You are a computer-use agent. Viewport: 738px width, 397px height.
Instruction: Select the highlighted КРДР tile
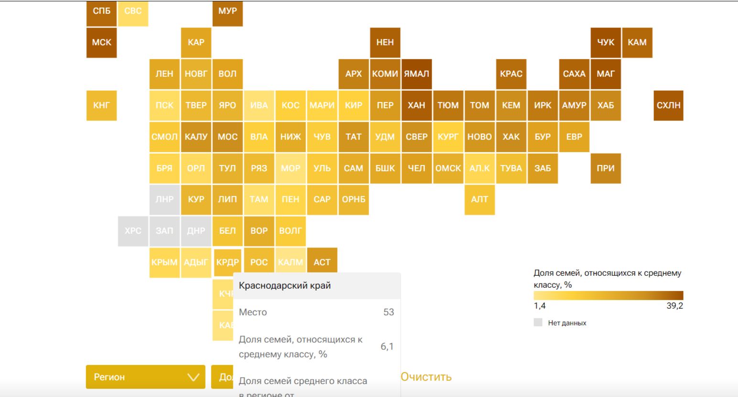tap(227, 262)
